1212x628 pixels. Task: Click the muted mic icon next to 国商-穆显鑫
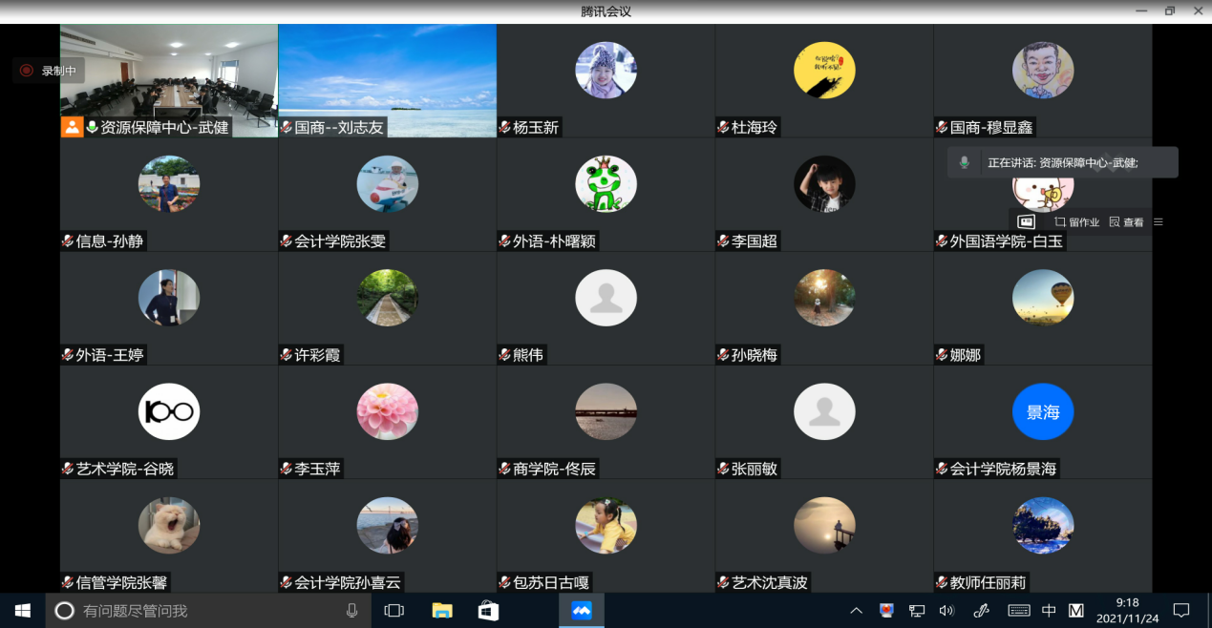tap(943, 128)
